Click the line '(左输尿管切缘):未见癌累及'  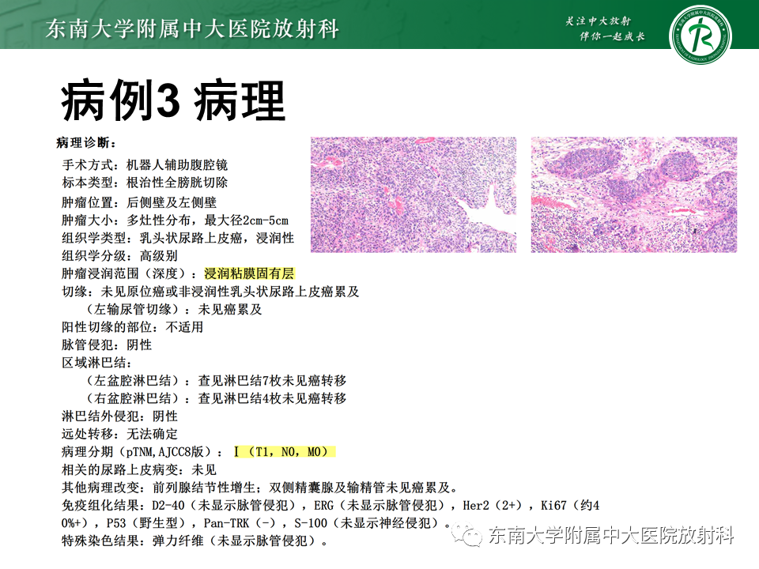point(173,310)
